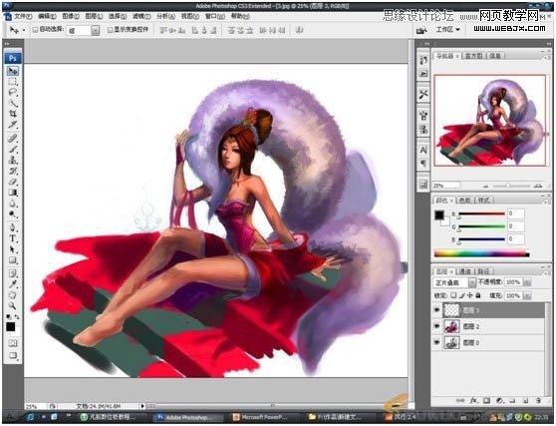Open tool preset picker arrow beside Move icon
Image resolution: width=556 pixels, height=426 pixels.
[24, 30]
